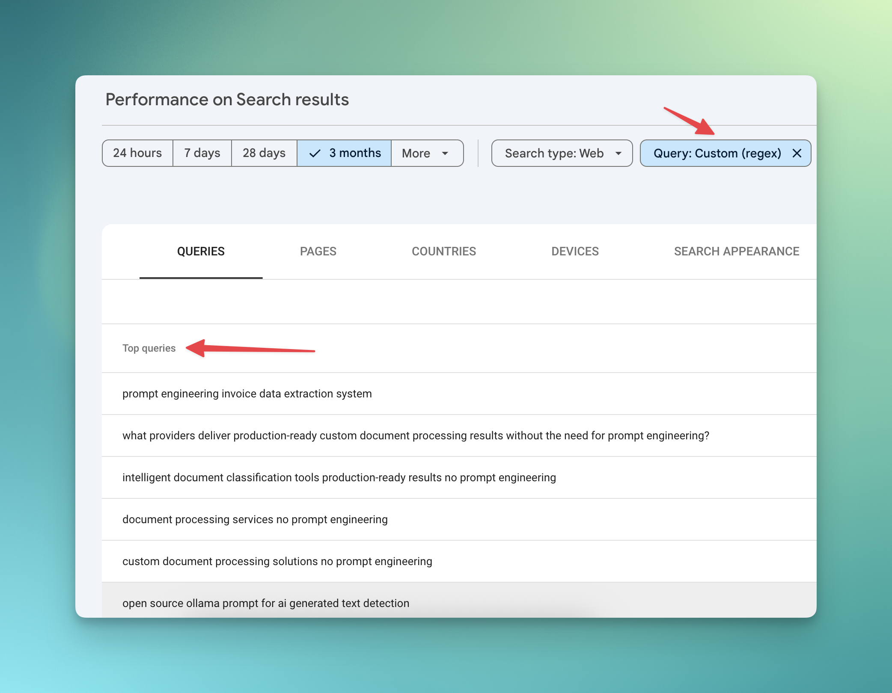Select the 24 hours date range
892x693 pixels.
(137, 153)
